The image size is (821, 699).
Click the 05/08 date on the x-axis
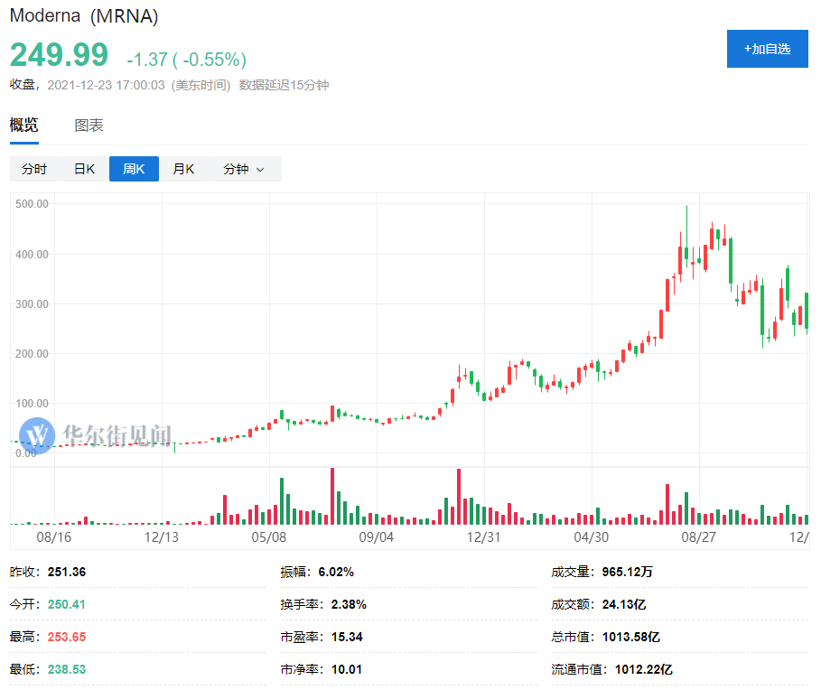268,536
